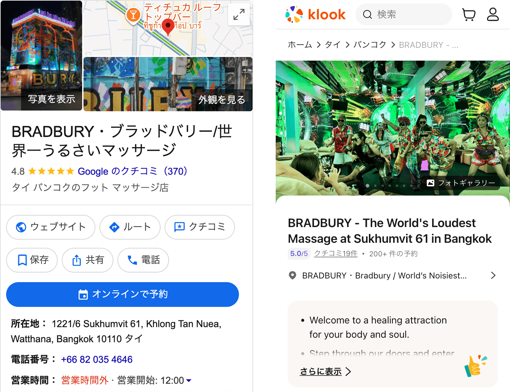The width and height of the screenshot is (510, 392).
Task: Open フォトギャラリー photo gallery
Action: click(x=461, y=183)
